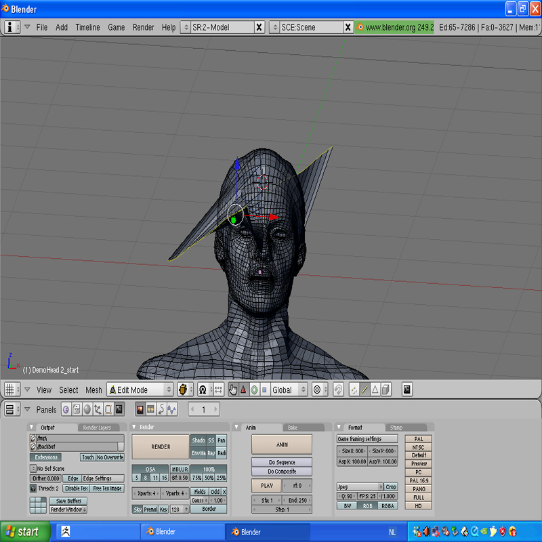Toggle Do Sequence option
This screenshot has width=542, height=542.
point(282,462)
